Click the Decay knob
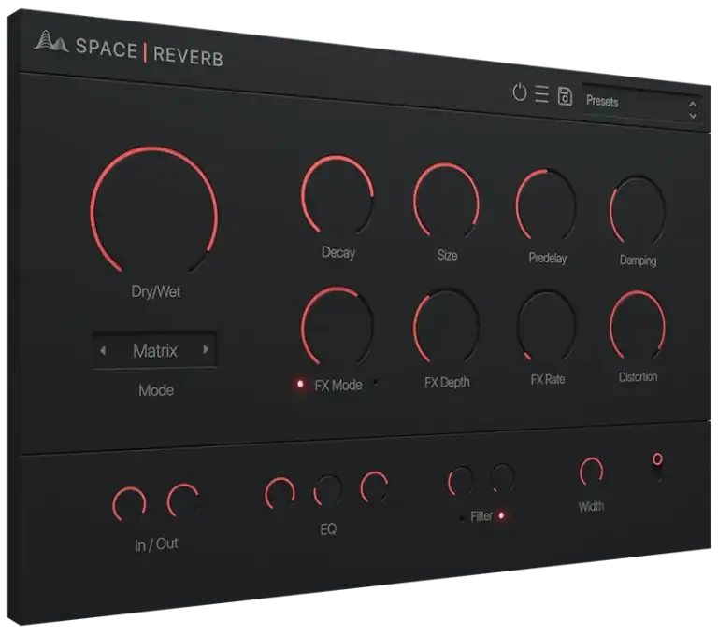The height and width of the screenshot is (634, 718). point(337,195)
